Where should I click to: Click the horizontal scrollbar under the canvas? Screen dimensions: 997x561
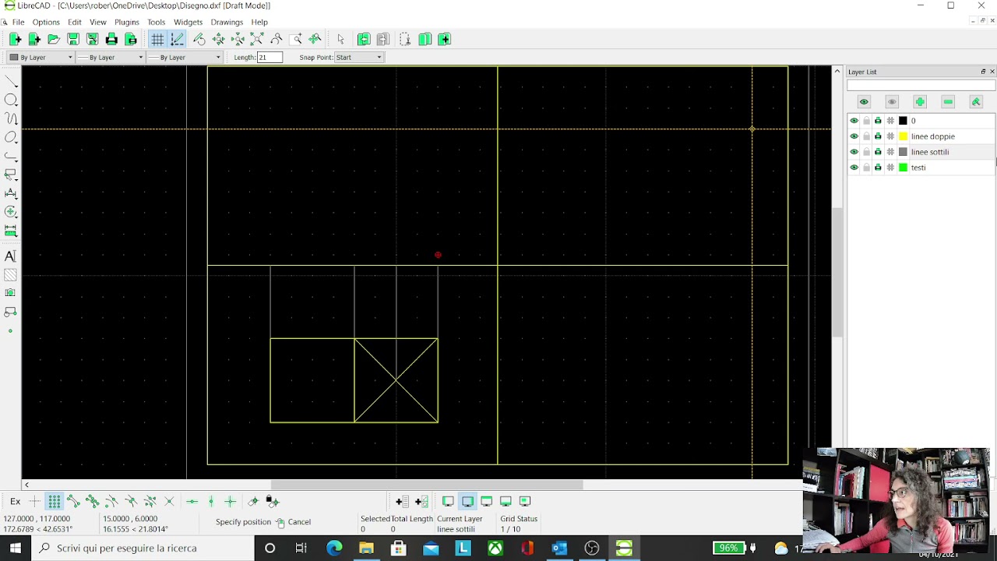(426, 485)
